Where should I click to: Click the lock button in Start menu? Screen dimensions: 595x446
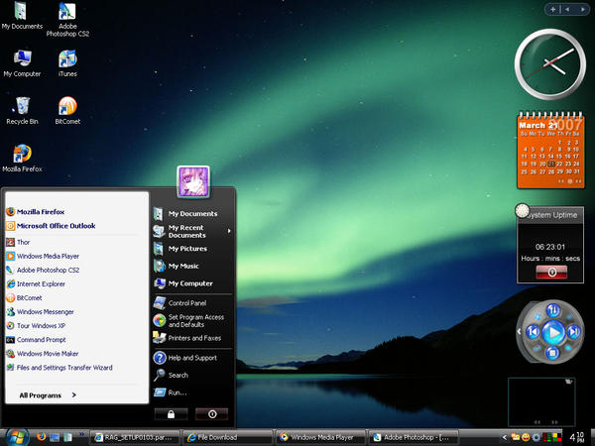(172, 414)
